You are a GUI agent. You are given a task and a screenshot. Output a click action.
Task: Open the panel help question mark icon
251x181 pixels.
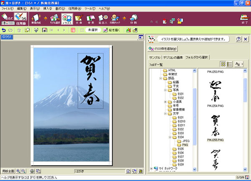pos(238,39)
